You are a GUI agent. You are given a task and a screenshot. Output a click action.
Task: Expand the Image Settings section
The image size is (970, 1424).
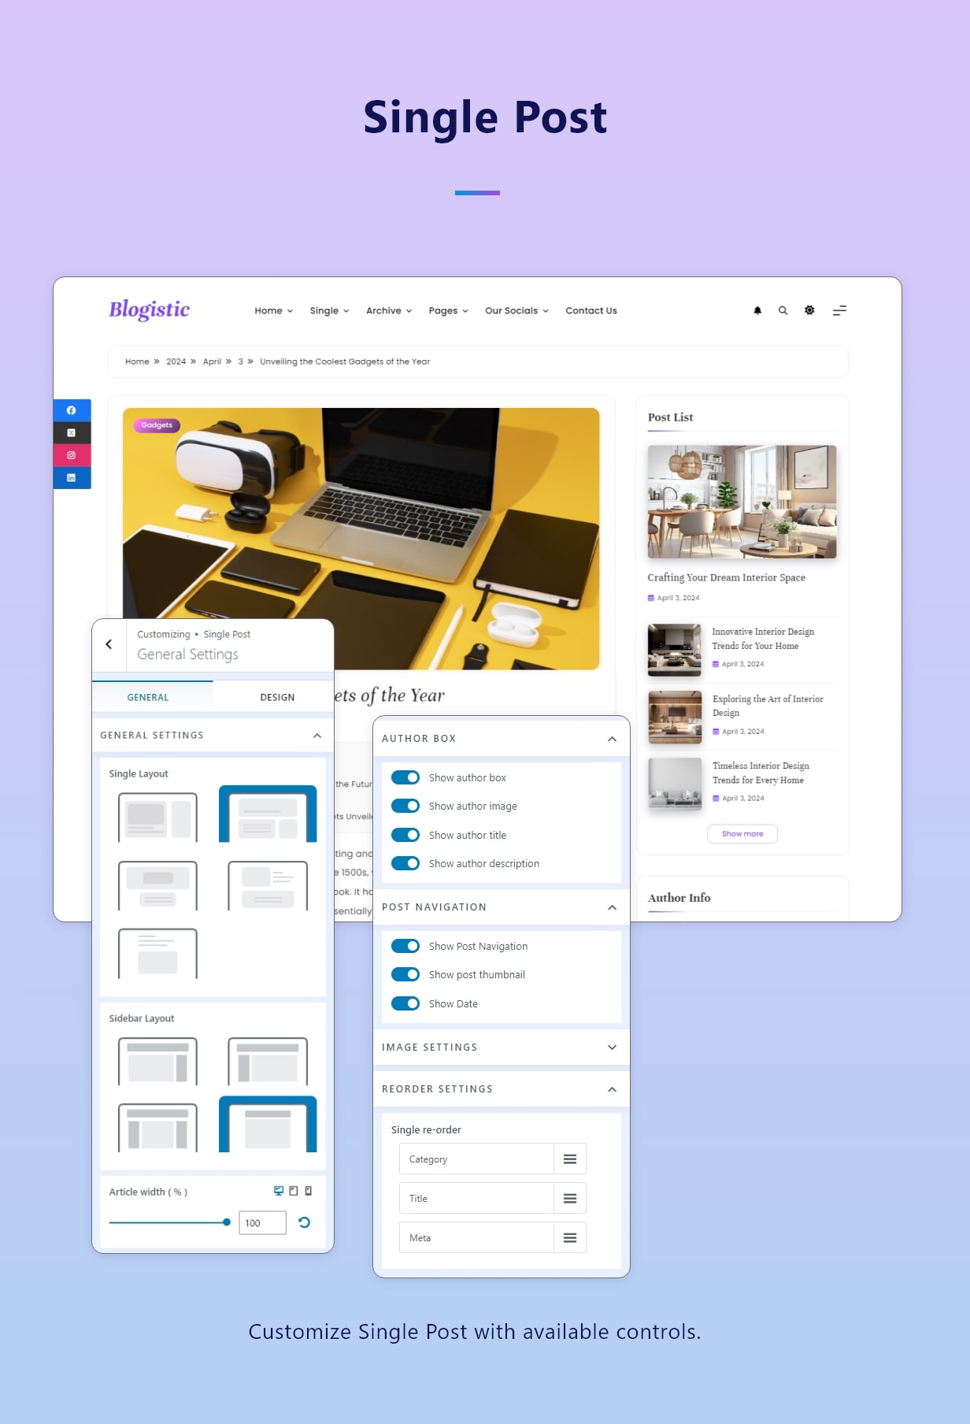pyautogui.click(x=612, y=1047)
